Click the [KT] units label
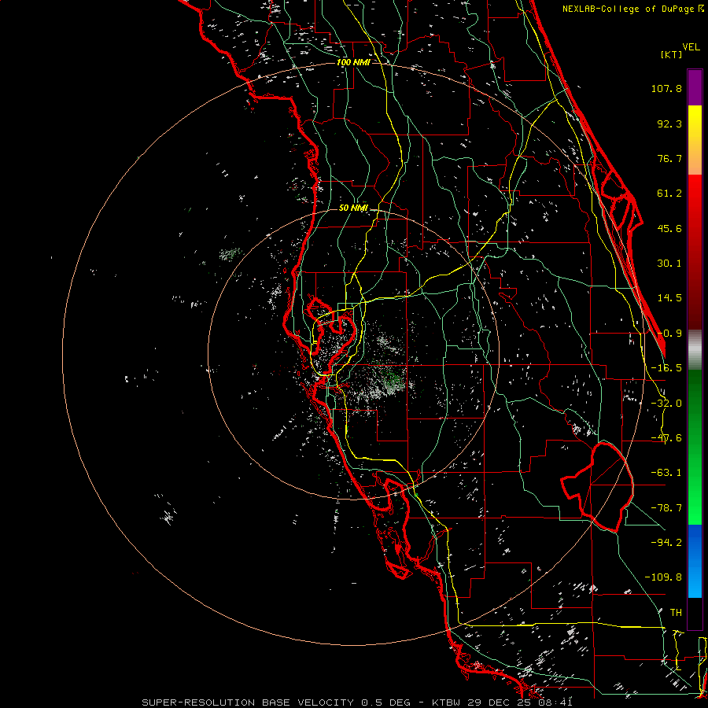The width and height of the screenshot is (708, 708). point(671,54)
